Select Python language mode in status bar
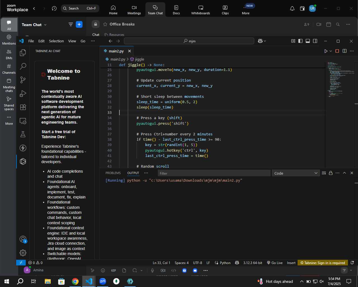Viewport: 358px width, 287px height. pyautogui.click(x=225, y=263)
